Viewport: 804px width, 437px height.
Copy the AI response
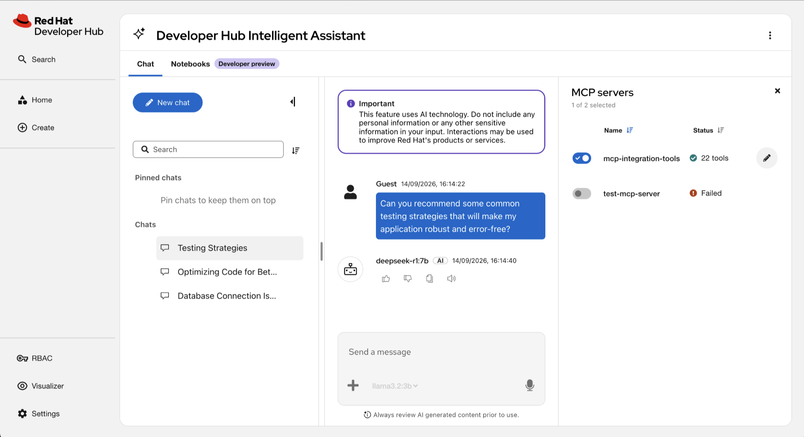click(430, 279)
